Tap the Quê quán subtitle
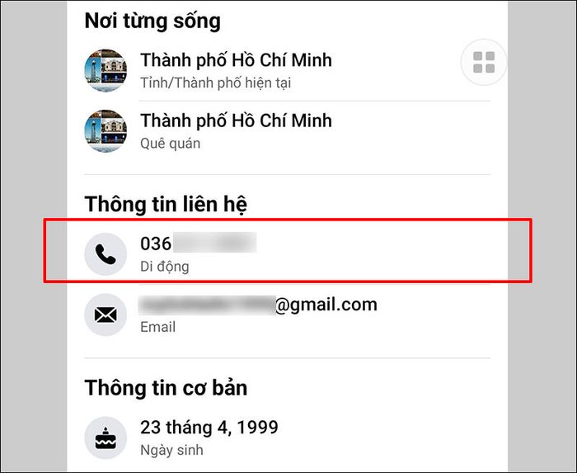 tap(171, 144)
